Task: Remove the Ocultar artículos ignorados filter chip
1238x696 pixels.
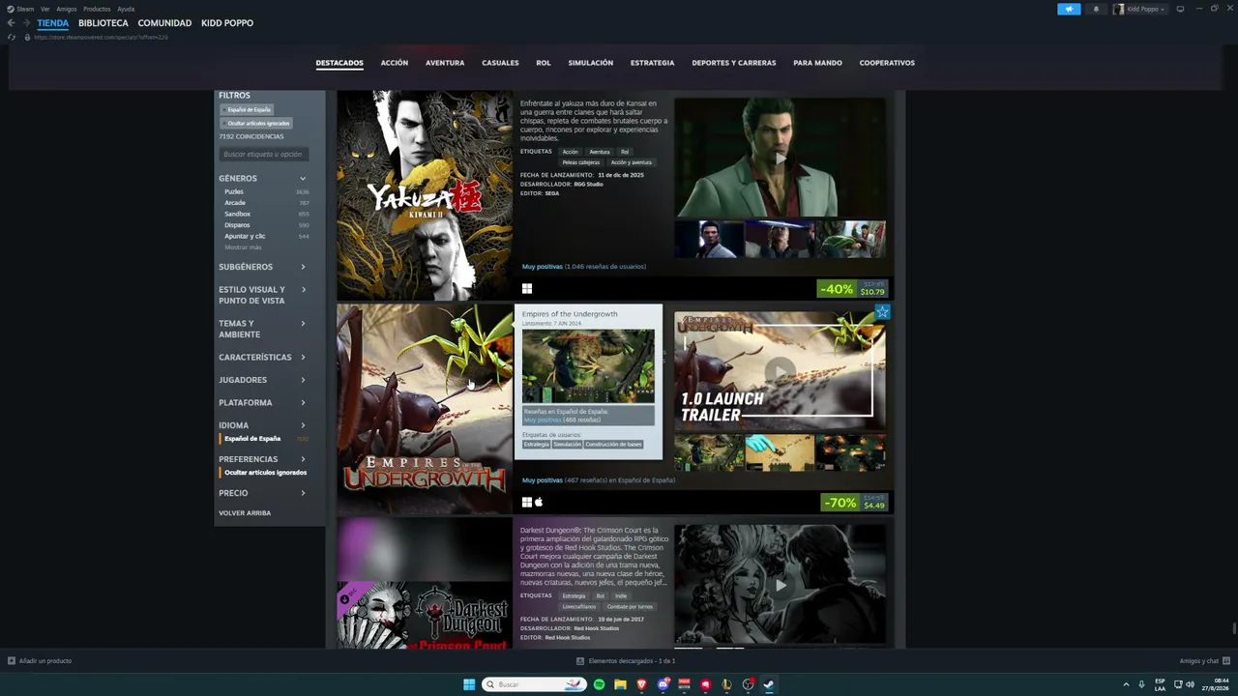Action: pyautogui.click(x=258, y=123)
